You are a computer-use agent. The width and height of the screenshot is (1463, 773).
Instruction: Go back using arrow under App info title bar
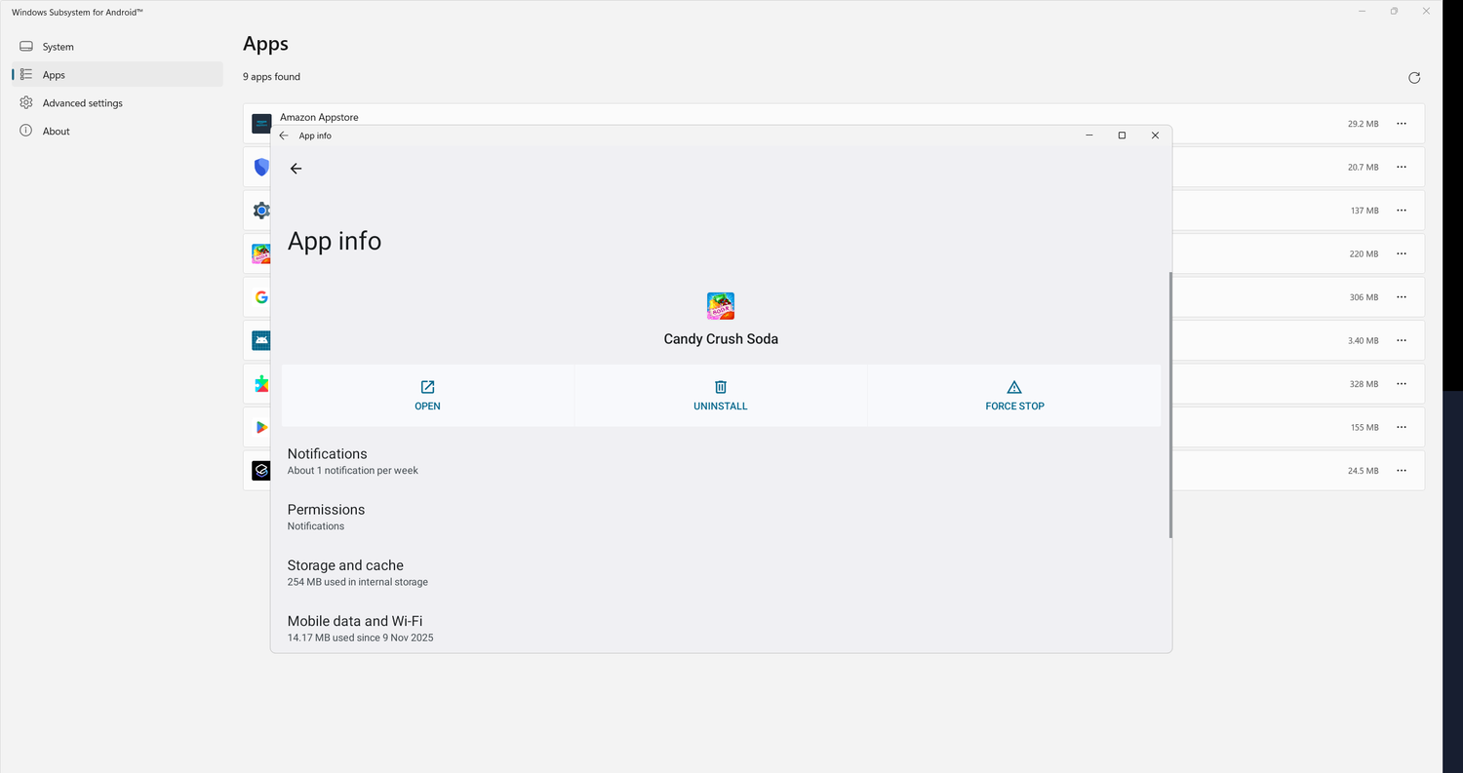click(x=297, y=169)
